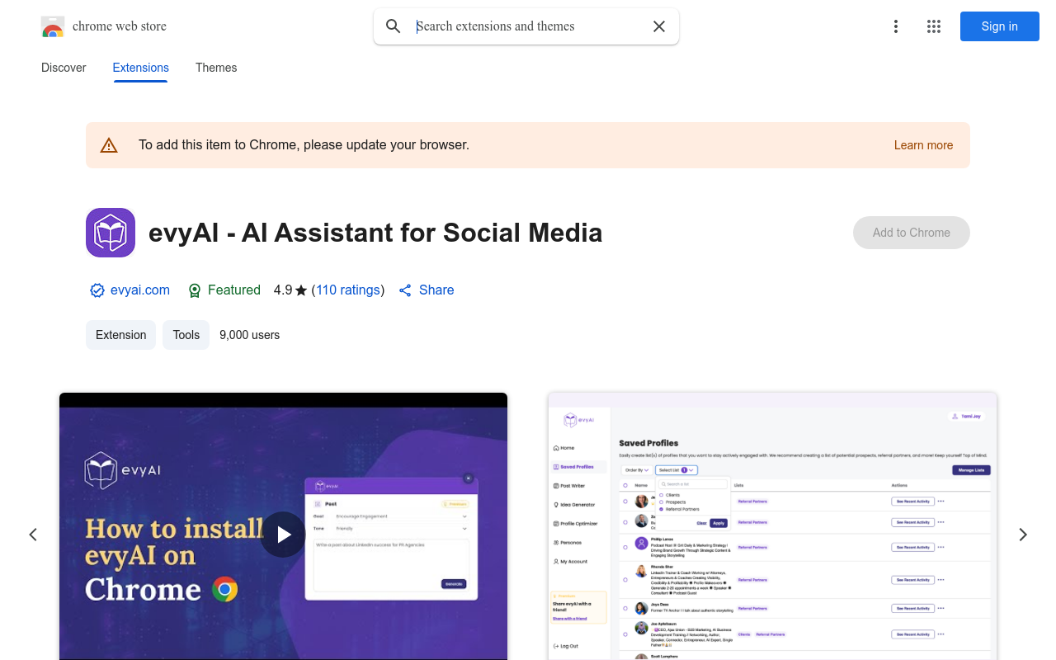The height and width of the screenshot is (660, 1056).
Task: Open the Themes tab
Action: pyautogui.click(x=216, y=68)
